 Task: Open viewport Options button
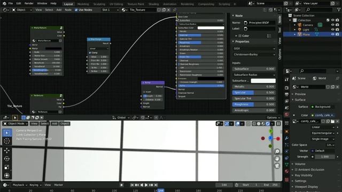[273, 117]
